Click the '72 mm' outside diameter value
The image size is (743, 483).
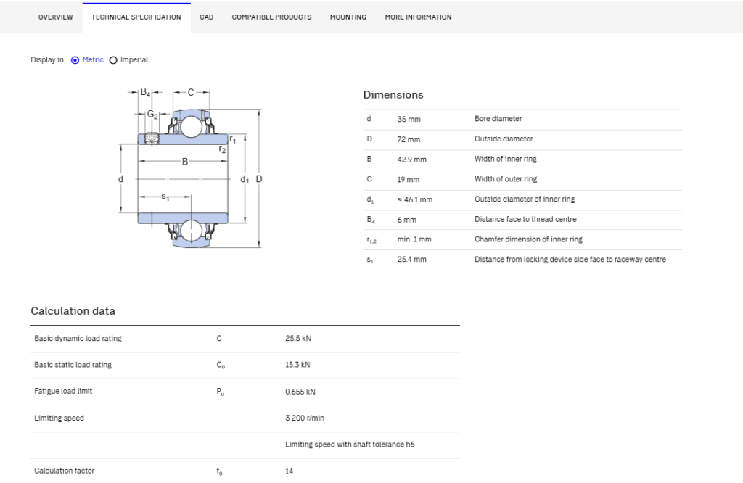point(409,139)
